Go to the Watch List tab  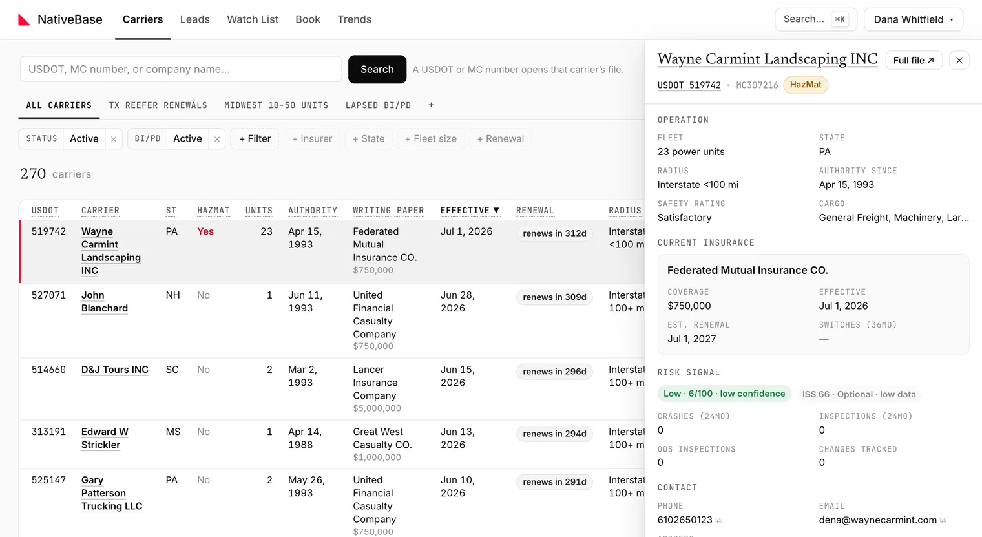pyautogui.click(x=253, y=19)
